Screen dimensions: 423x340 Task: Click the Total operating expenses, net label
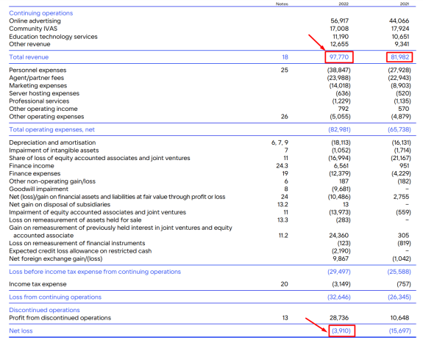(x=51, y=129)
